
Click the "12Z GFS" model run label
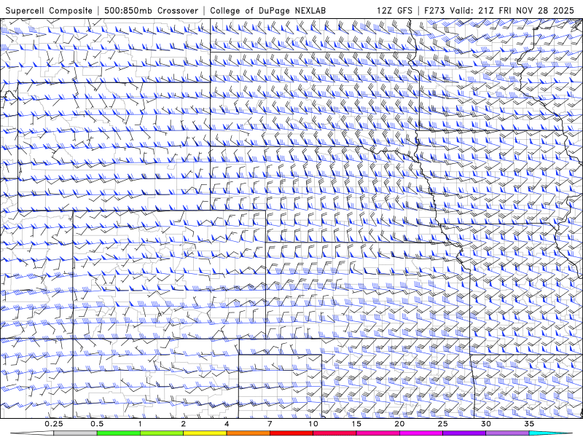[394, 10]
